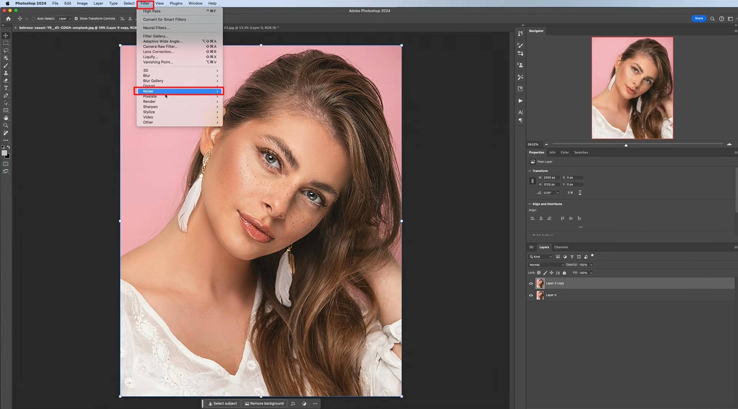Hide the Layer 0 layer
The height and width of the screenshot is (409, 738).
tap(531, 295)
